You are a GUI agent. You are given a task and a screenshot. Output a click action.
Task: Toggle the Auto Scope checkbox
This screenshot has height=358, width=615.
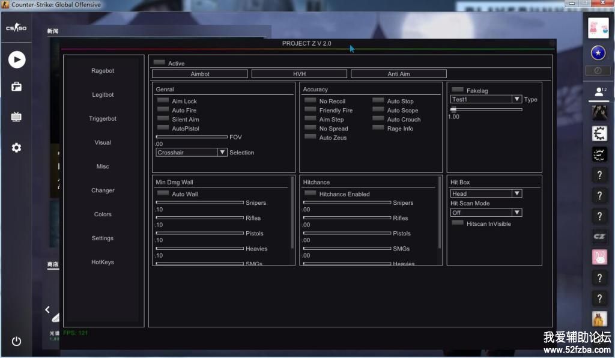pos(378,109)
